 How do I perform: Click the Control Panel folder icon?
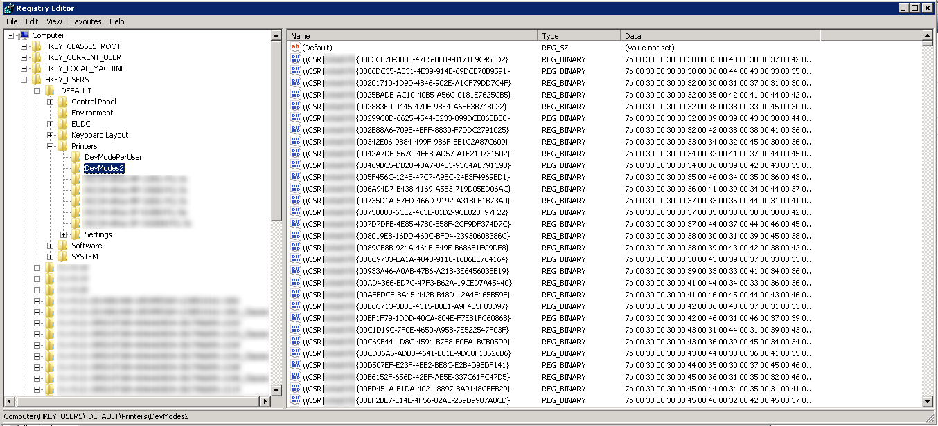(63, 102)
